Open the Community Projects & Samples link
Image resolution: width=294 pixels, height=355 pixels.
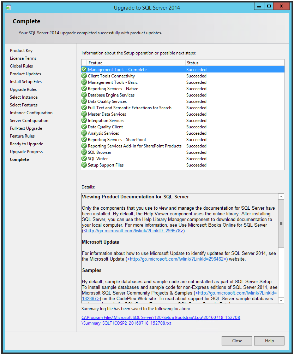(x=236, y=293)
